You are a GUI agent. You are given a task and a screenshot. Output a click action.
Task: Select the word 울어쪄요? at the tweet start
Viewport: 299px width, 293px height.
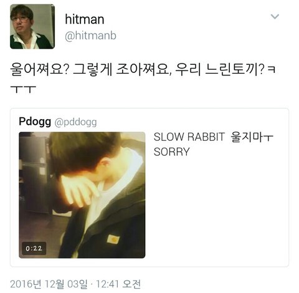click(x=39, y=69)
